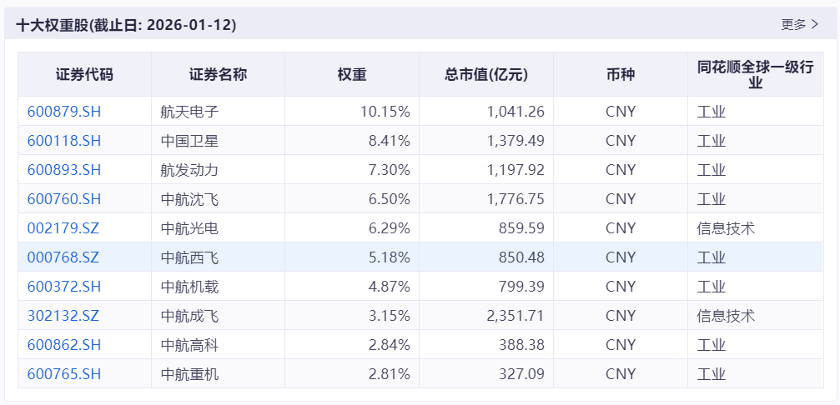Click the 中航成飞 name cell

189,316
